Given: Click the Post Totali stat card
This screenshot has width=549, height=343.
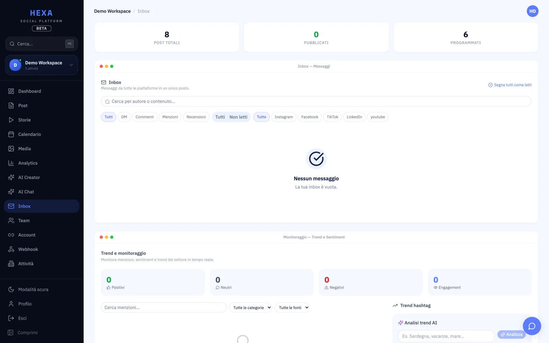Looking at the screenshot, I should click(x=167, y=37).
